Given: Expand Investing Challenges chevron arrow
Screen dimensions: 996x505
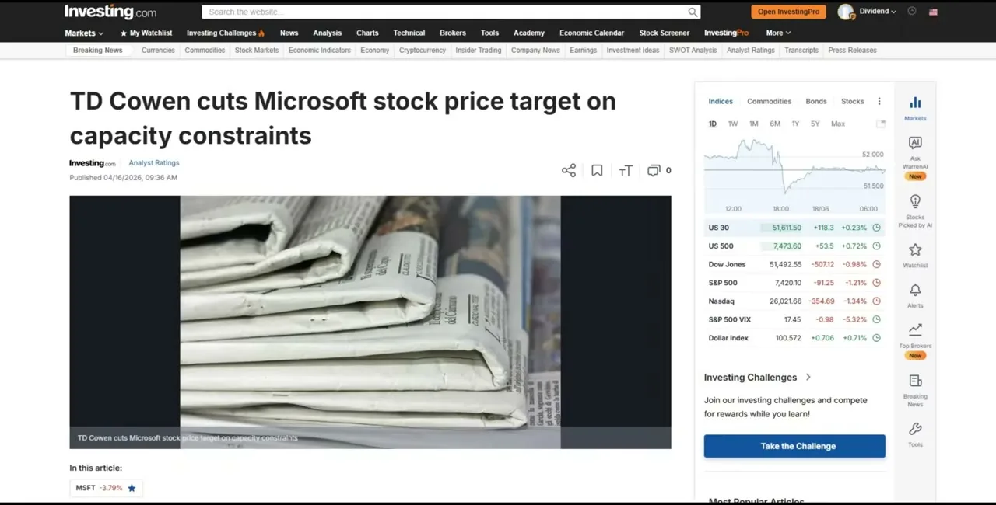Looking at the screenshot, I should [x=808, y=377].
